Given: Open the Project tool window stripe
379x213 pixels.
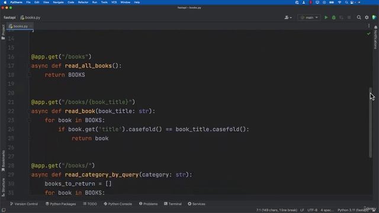Looking at the screenshot, I should point(3,32).
